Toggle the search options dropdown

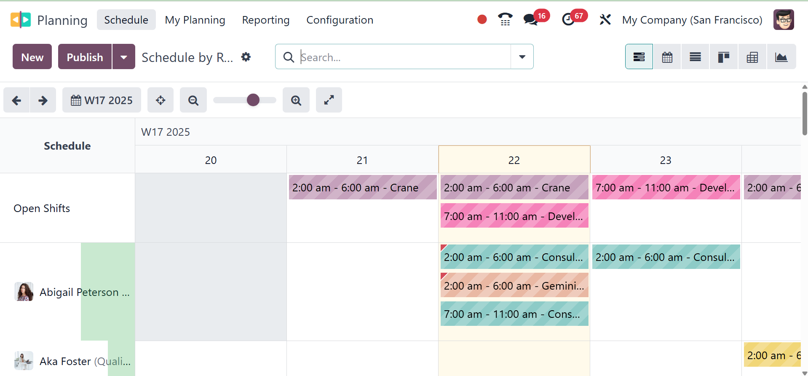click(x=522, y=57)
